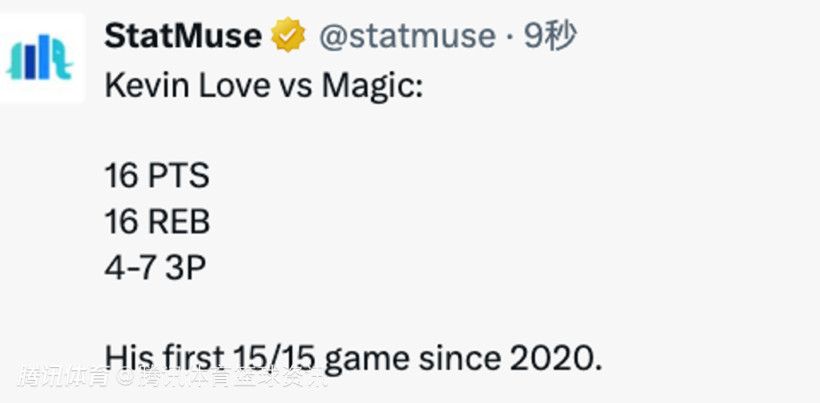
Task: Click the gold verified badge
Action: coord(288,36)
